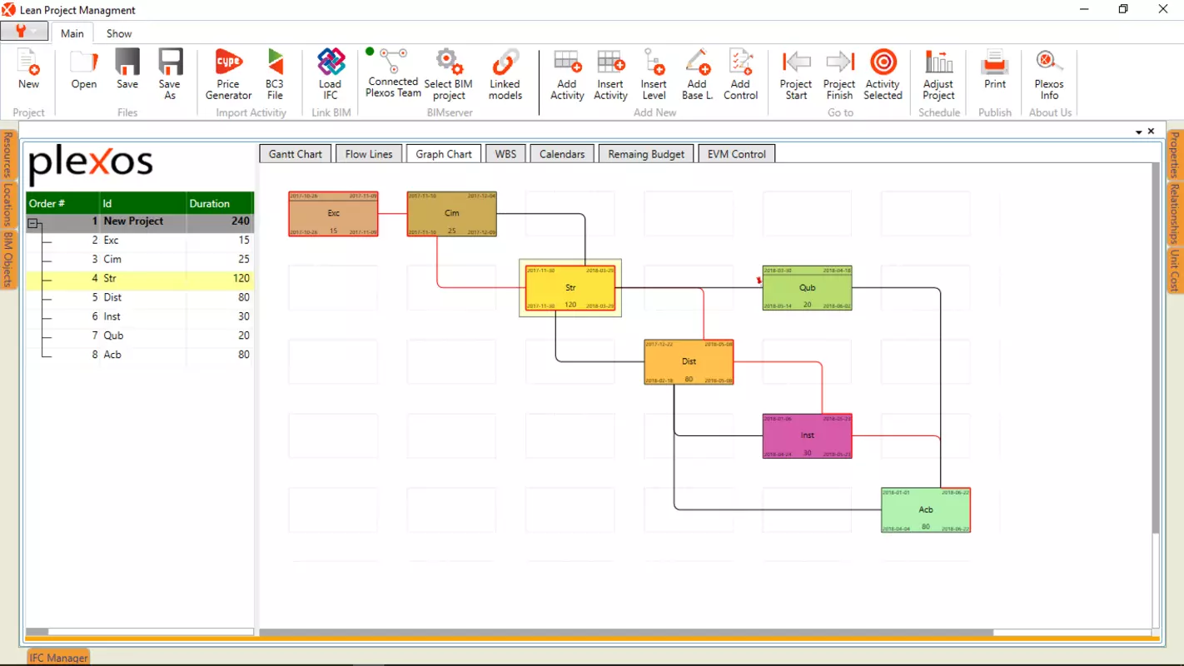This screenshot has height=666, width=1184.
Task: Expand the Resources side panel
Action: [8, 156]
